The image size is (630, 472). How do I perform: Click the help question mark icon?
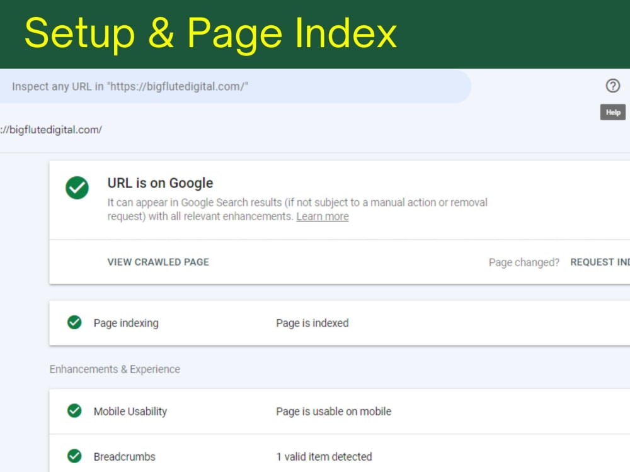point(613,86)
